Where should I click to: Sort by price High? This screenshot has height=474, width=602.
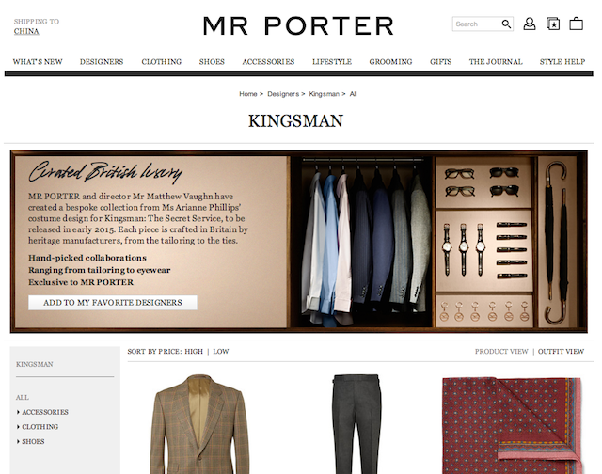pyautogui.click(x=194, y=351)
